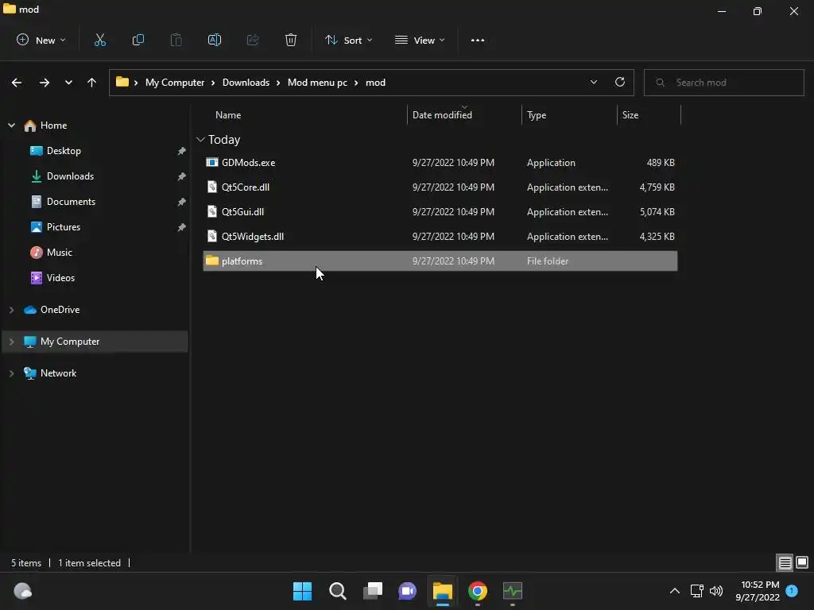Click My Computer in the breadcrumb path
This screenshot has width=814, height=610.
click(x=174, y=83)
